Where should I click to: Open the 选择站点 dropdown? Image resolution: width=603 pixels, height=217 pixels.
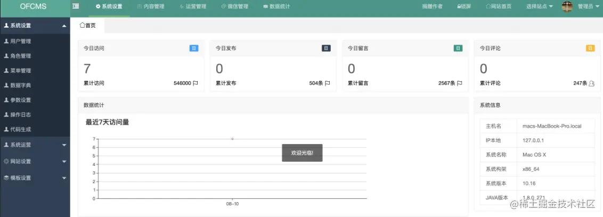coord(540,6)
